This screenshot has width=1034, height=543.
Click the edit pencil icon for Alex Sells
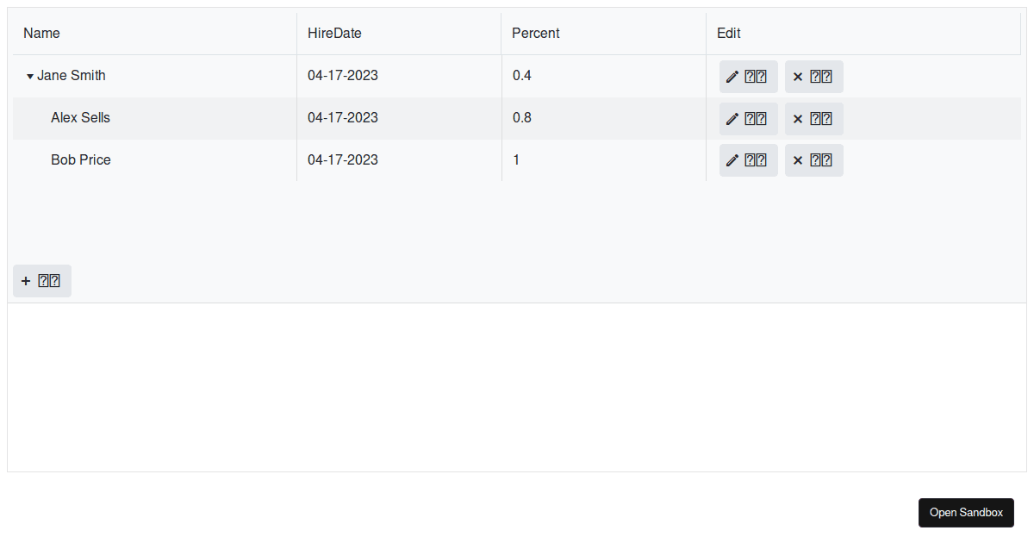(748, 118)
